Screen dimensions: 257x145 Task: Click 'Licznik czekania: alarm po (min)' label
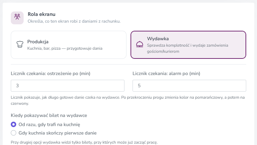[166, 73]
